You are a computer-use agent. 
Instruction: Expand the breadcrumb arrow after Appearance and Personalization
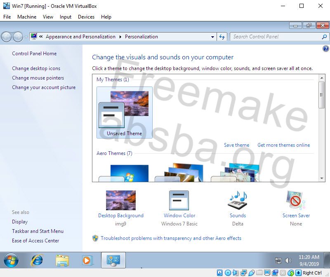pos(120,37)
